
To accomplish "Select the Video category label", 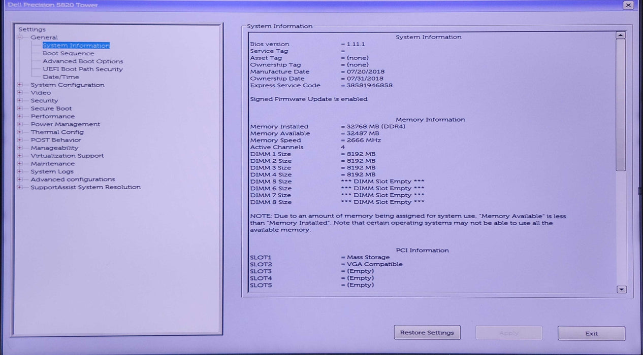I will [41, 93].
